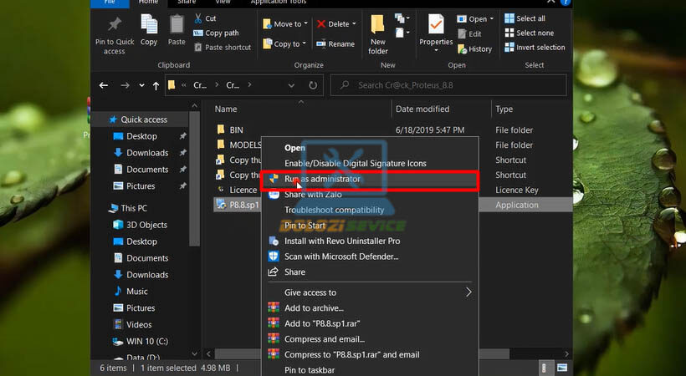
Task: Click the Paste icon in ribbon
Action: (177, 30)
